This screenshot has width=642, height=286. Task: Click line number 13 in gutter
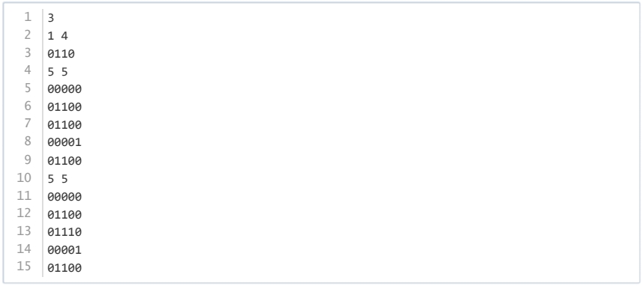(24, 231)
